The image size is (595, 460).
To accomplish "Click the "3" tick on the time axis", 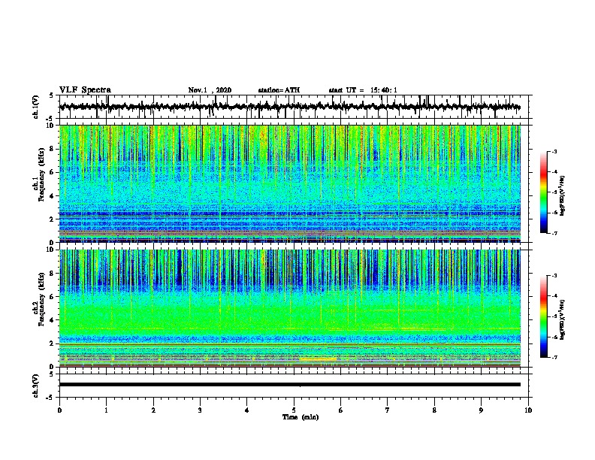I will (x=200, y=410).
